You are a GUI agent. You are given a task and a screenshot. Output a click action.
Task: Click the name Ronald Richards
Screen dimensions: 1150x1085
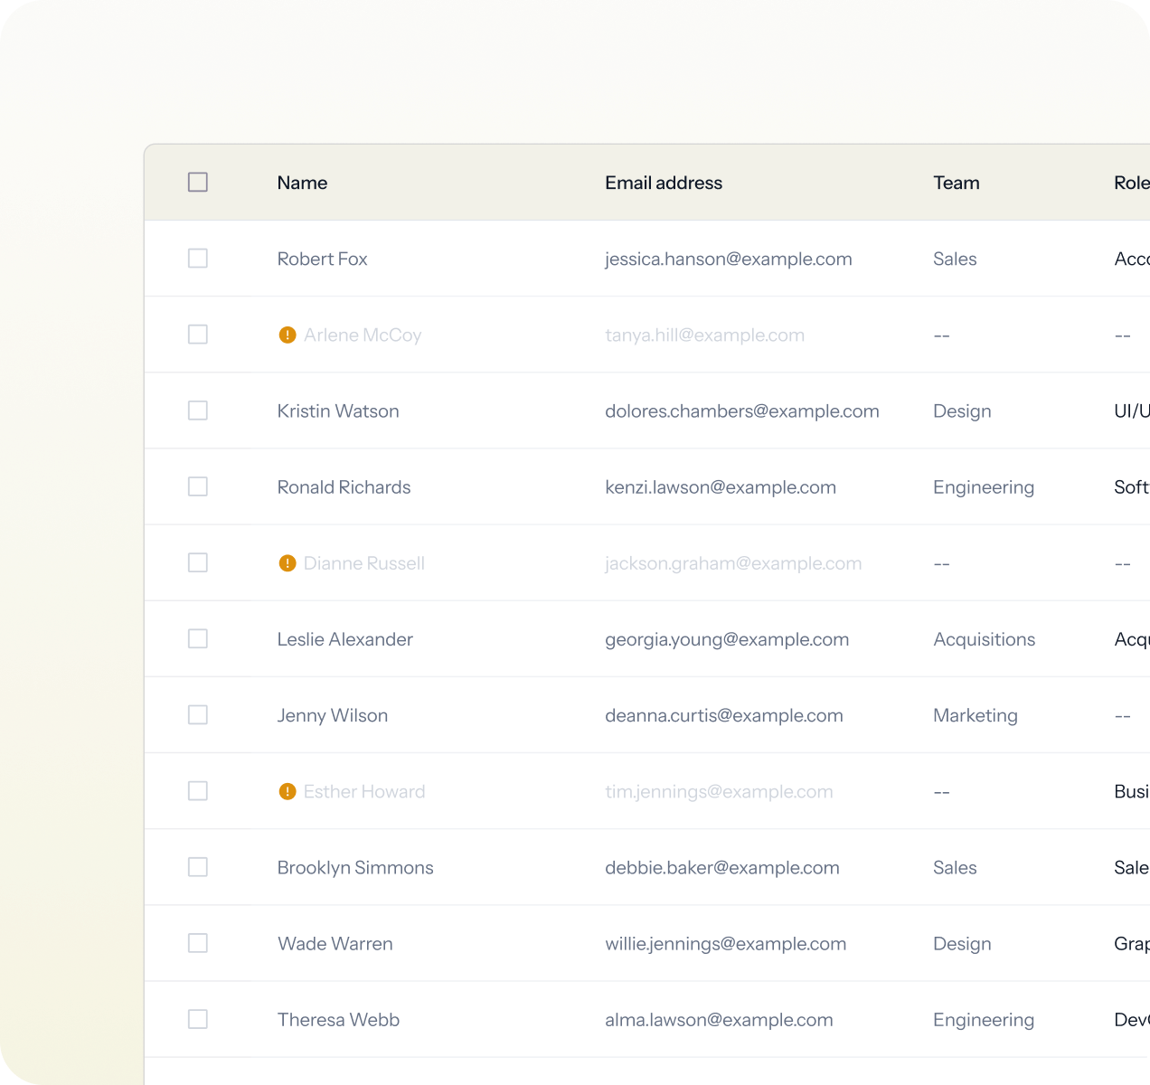(344, 487)
